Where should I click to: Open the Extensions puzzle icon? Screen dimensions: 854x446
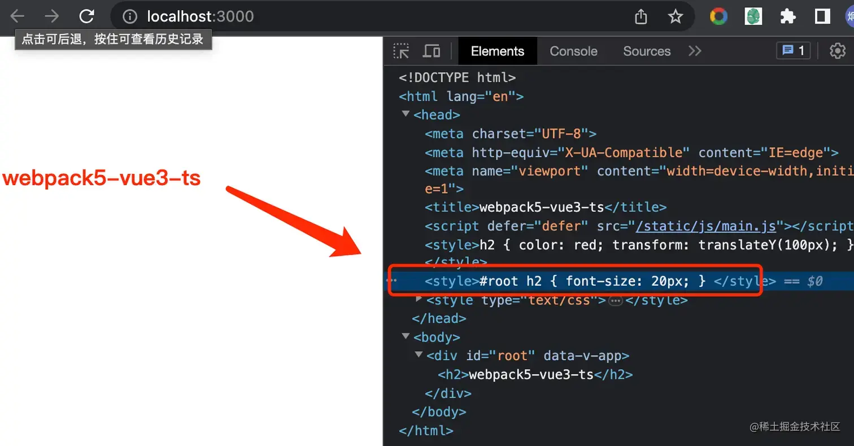tap(788, 16)
